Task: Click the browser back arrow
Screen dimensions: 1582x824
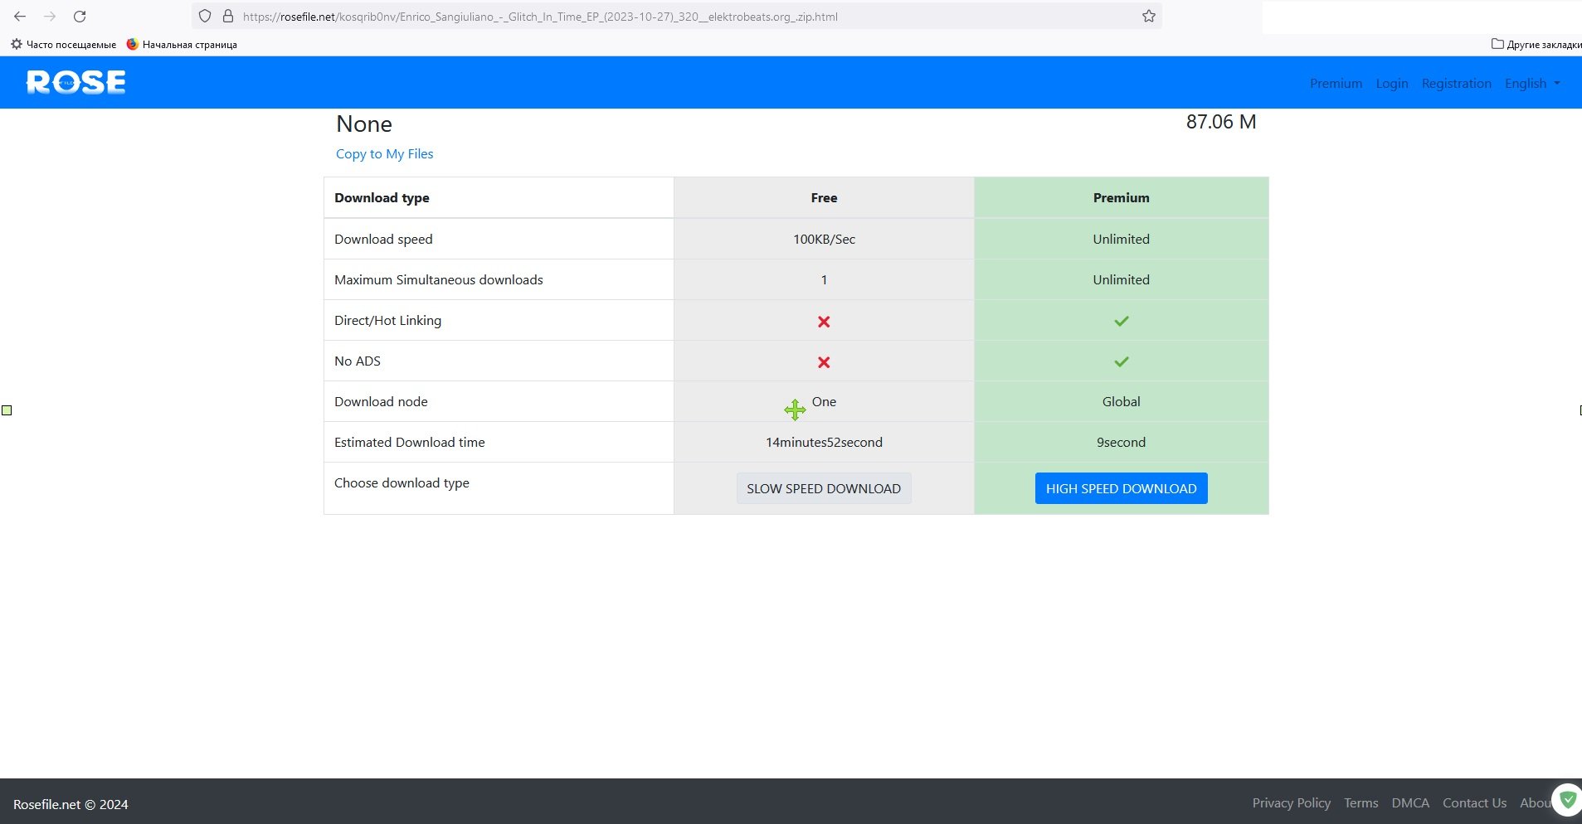Action: [x=20, y=16]
